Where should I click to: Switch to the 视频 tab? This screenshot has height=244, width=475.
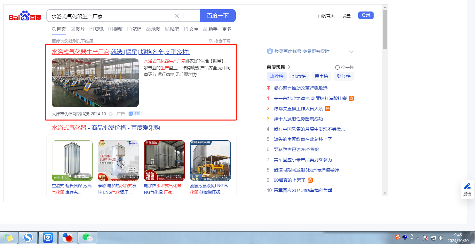115,29
